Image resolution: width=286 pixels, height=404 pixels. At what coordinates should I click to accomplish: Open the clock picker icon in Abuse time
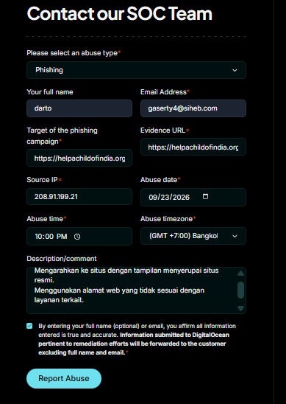pos(77,237)
